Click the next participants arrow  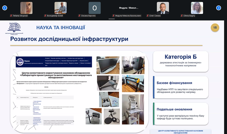pos(219,8)
